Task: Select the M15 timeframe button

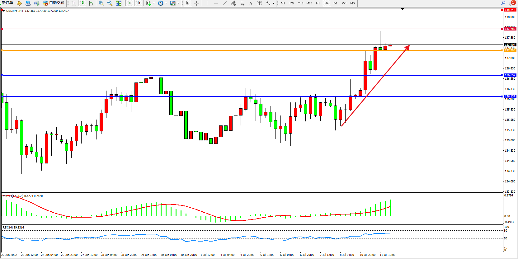Action: (300, 3)
